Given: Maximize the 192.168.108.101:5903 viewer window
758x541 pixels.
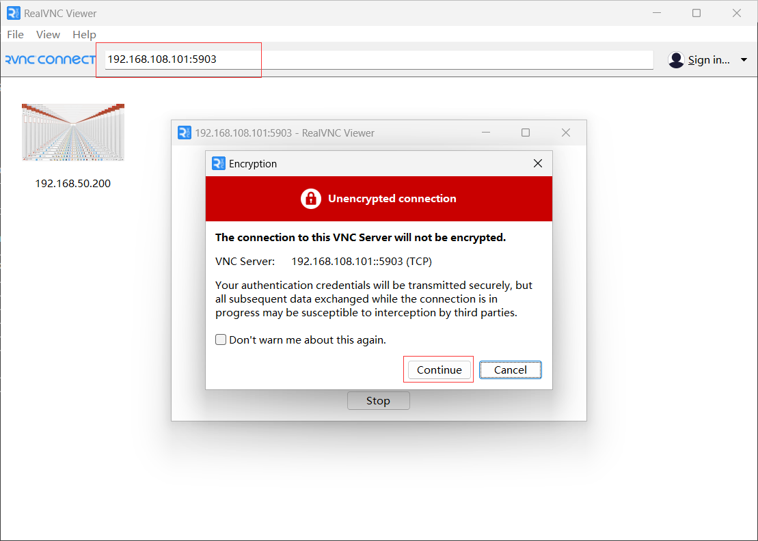Looking at the screenshot, I should click(526, 133).
